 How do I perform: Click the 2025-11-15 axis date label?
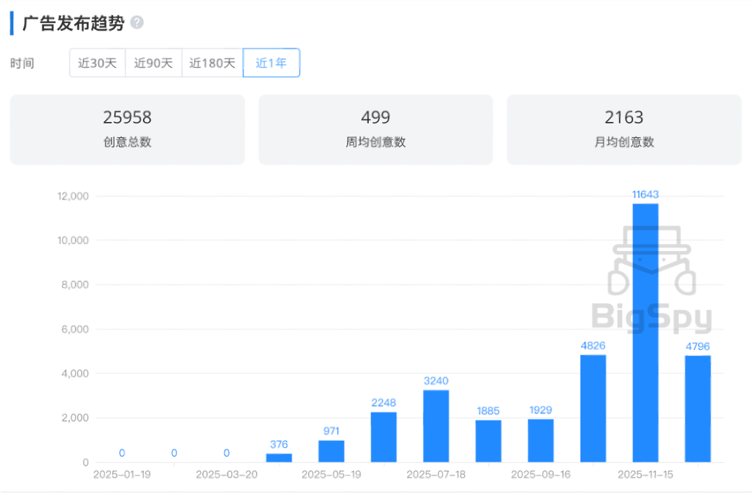click(x=645, y=474)
